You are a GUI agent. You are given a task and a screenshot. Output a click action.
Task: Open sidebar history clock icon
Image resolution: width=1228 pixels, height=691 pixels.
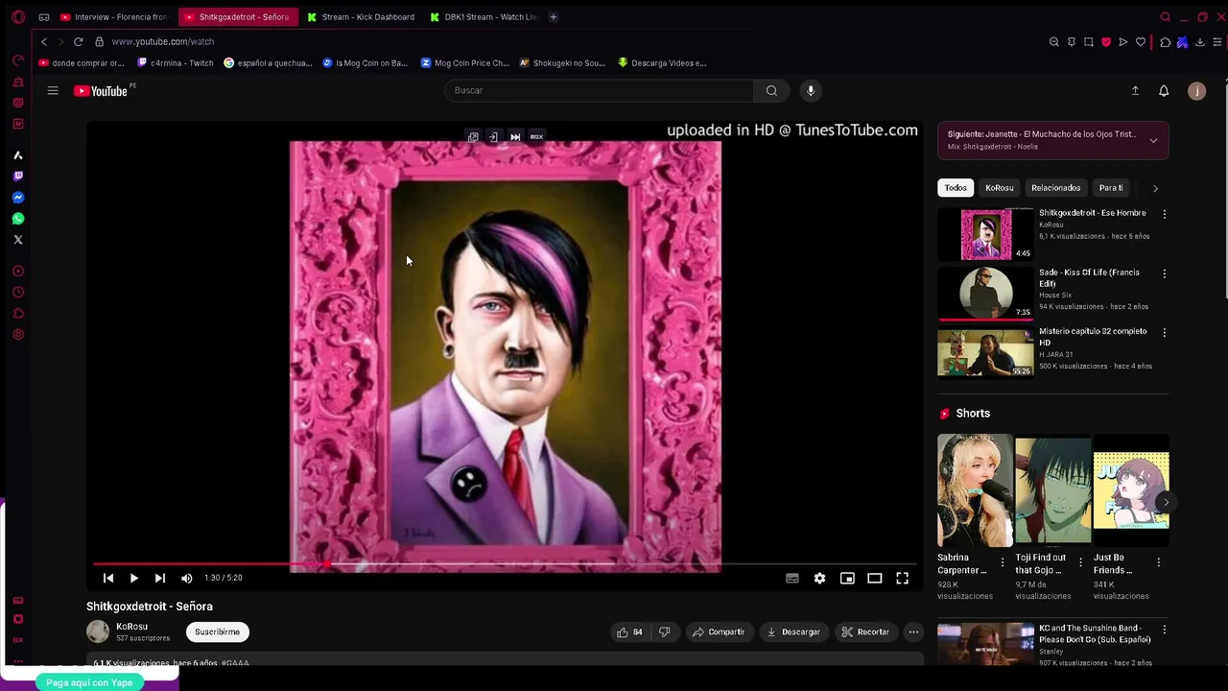point(18,293)
